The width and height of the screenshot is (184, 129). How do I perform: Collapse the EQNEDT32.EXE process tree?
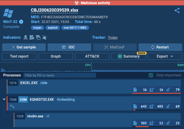click(x=4, y=99)
